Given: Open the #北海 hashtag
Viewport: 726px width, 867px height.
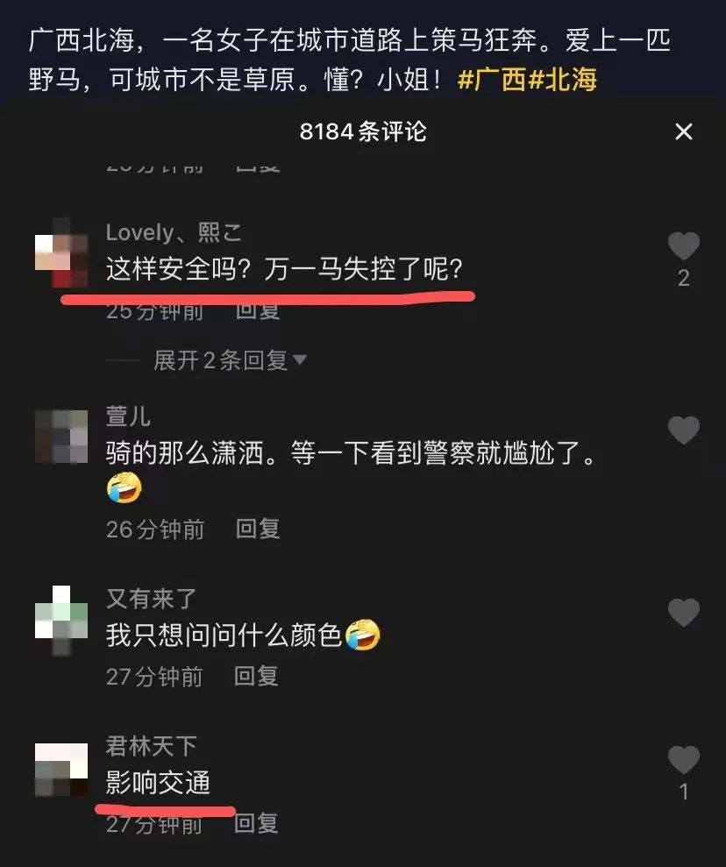Looking at the screenshot, I should pyautogui.click(x=562, y=80).
